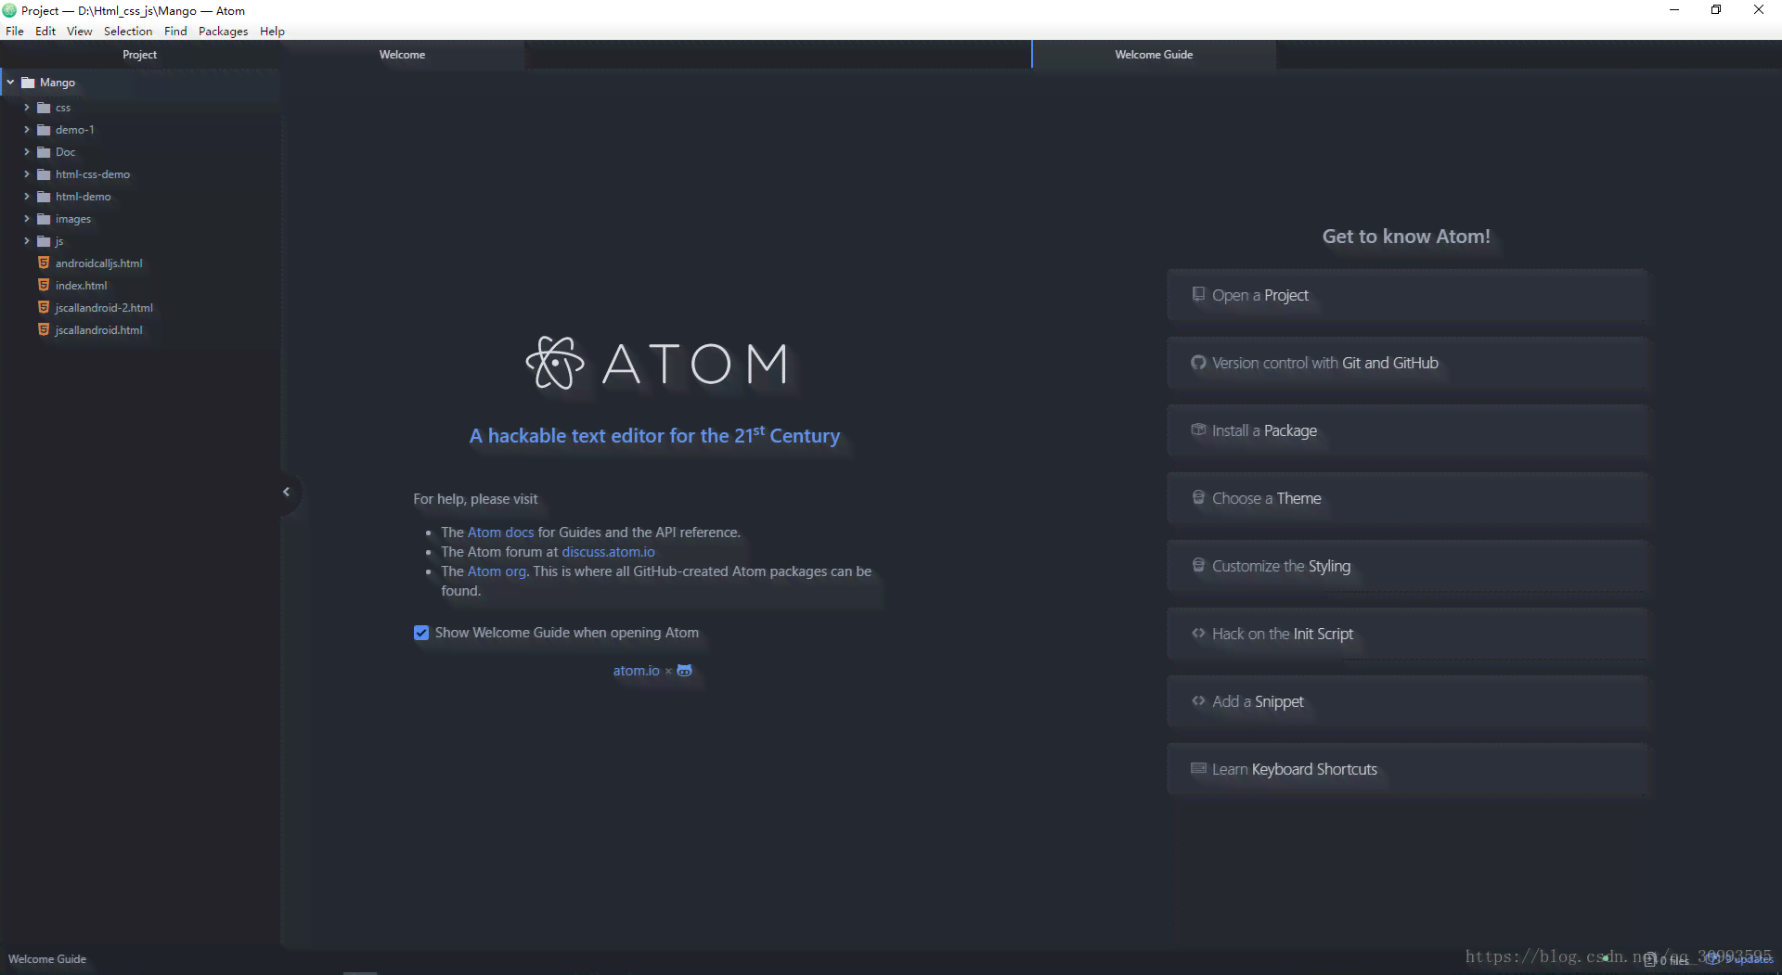Screen dimensions: 1782x975
Task: Click the paint bucket icon on Customize the Styling
Action: pyautogui.click(x=1198, y=566)
